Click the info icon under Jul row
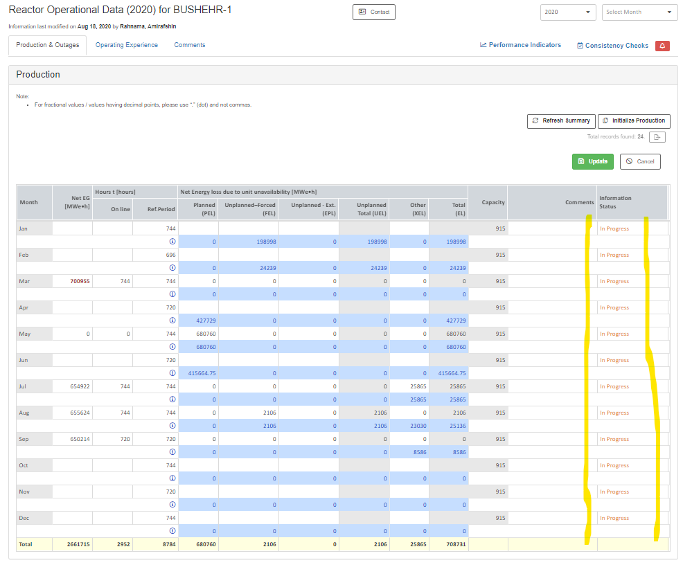Screen dimensions: 683x567 (x=172, y=399)
